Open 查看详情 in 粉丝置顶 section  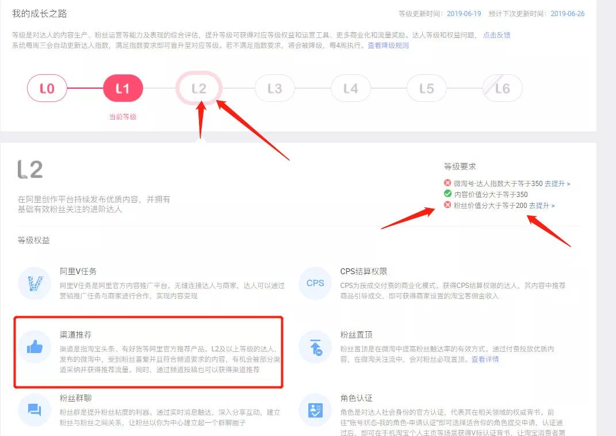[485, 359]
